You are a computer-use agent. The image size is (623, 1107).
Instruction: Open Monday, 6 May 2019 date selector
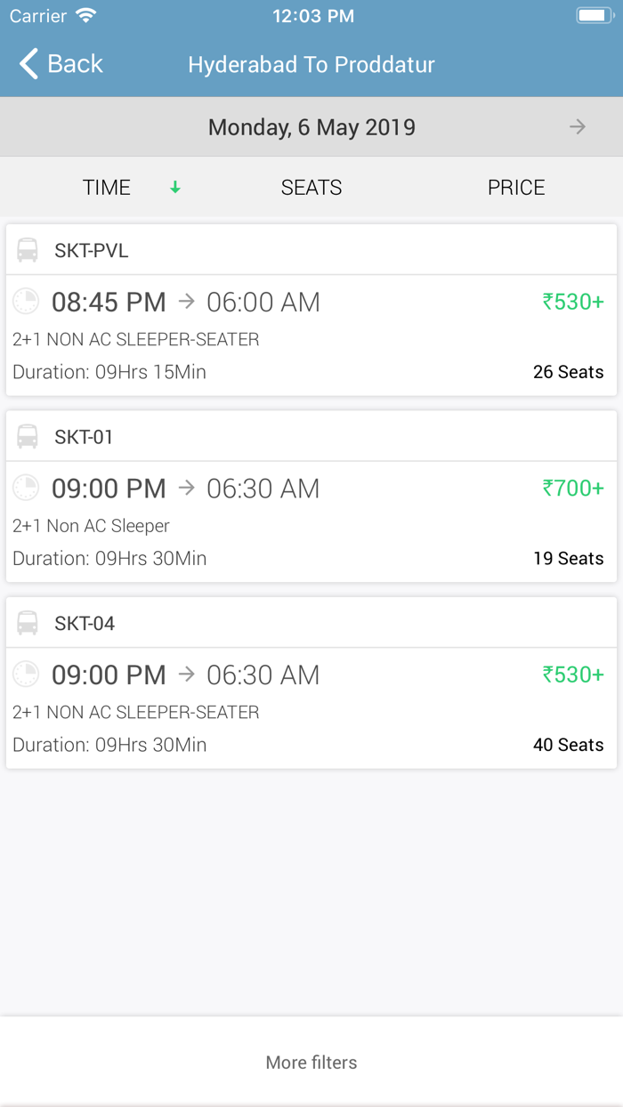(311, 127)
